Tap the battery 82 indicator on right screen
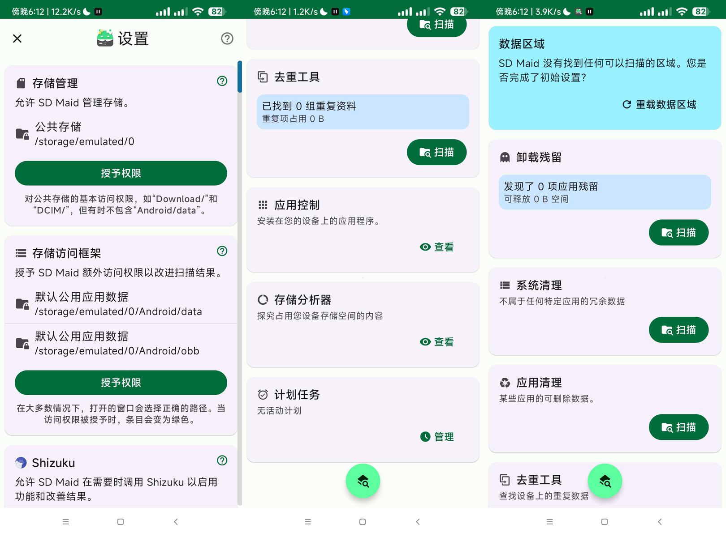 pos(701,12)
